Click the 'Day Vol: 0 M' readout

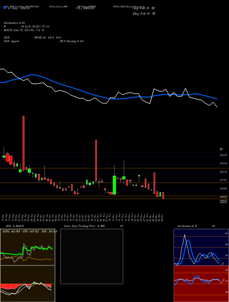[x=144, y=14]
